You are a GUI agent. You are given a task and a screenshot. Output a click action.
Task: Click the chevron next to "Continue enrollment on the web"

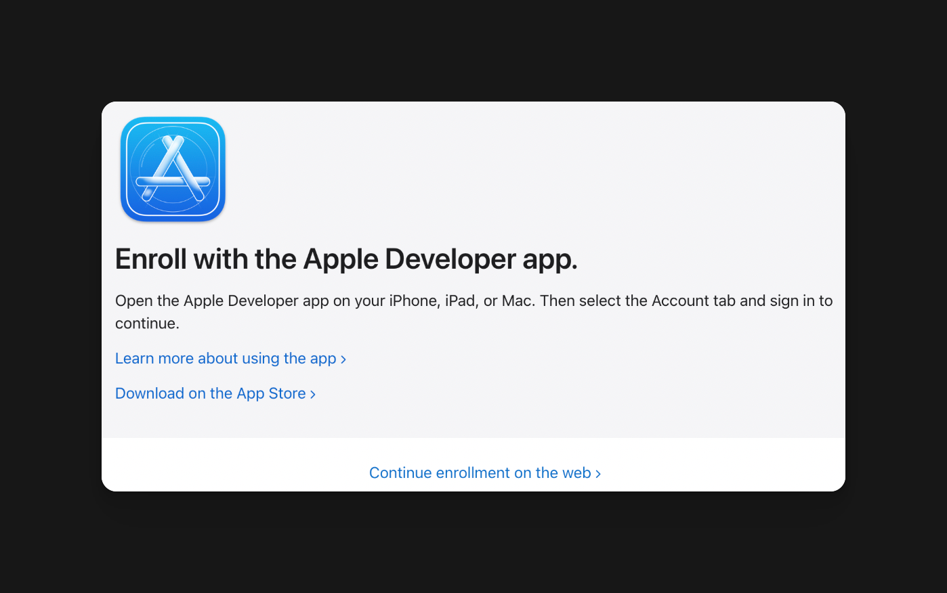coord(599,473)
